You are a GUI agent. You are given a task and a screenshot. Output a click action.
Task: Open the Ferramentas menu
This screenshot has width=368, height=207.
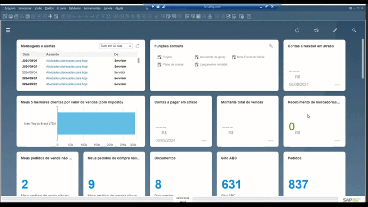tap(92, 8)
